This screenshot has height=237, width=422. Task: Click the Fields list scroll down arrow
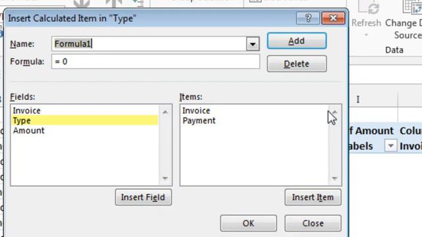166,178
